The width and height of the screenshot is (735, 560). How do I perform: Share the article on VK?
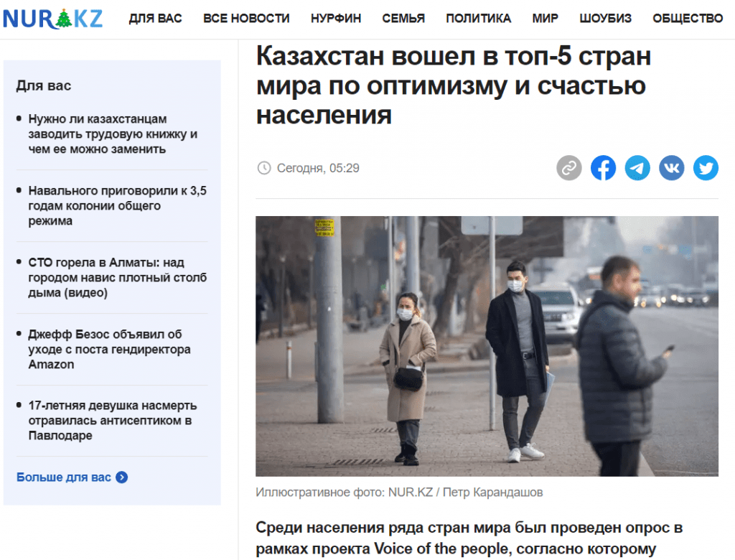(x=672, y=168)
